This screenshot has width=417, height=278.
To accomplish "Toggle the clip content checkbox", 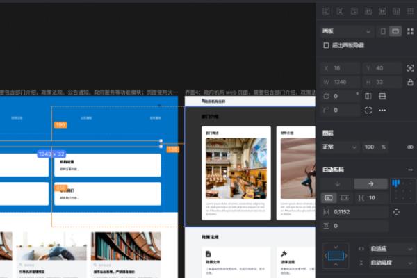I will coord(326,45).
